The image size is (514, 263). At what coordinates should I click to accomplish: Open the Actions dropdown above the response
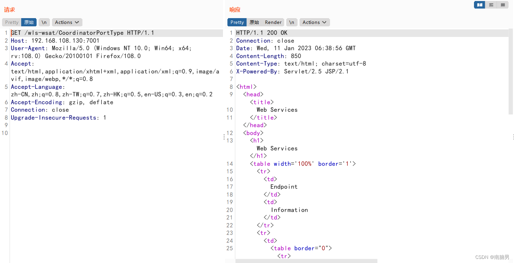[x=312, y=22]
